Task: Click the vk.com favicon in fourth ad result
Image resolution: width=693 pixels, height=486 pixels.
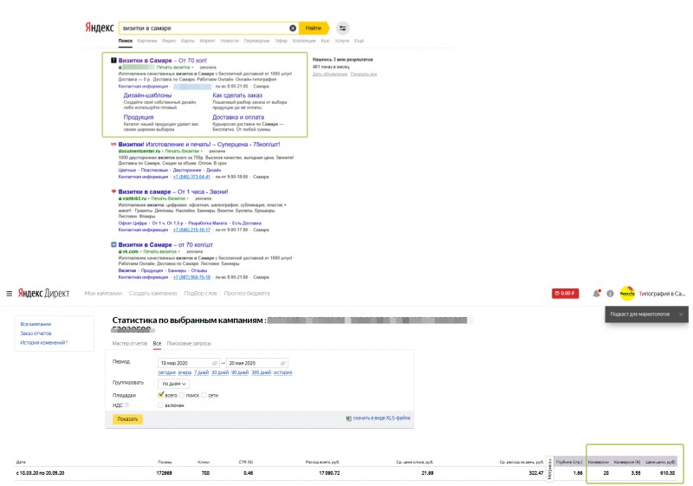Action: tap(113, 244)
